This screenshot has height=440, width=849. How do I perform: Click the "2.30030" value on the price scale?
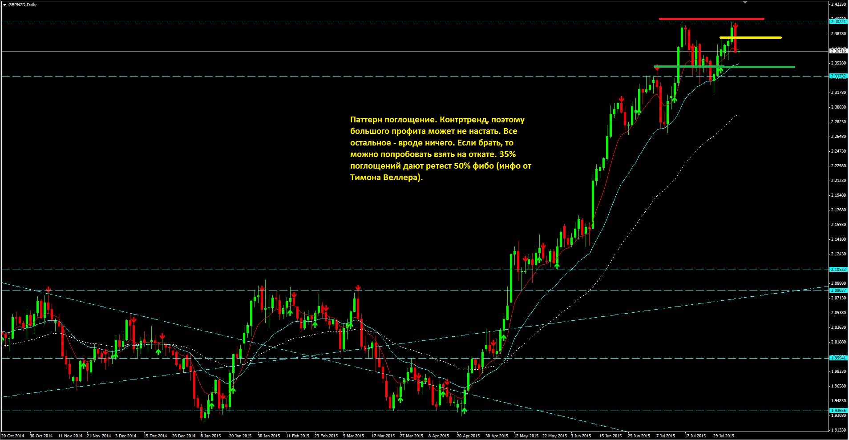pyautogui.click(x=838, y=107)
